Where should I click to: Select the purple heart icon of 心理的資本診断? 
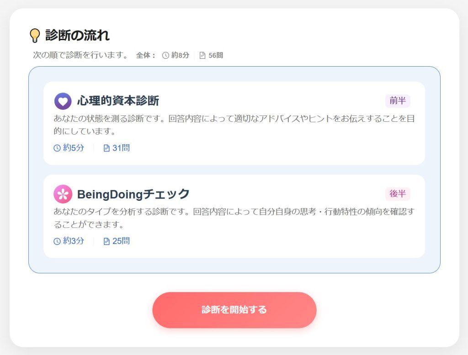pos(63,101)
